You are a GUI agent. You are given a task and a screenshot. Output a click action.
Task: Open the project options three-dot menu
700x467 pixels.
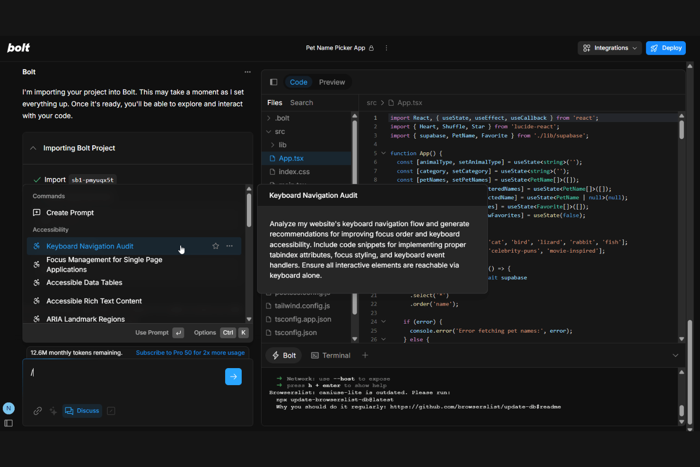tap(386, 48)
